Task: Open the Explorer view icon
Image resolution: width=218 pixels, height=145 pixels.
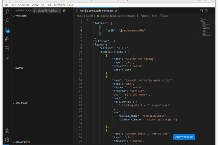Action: 7,12
